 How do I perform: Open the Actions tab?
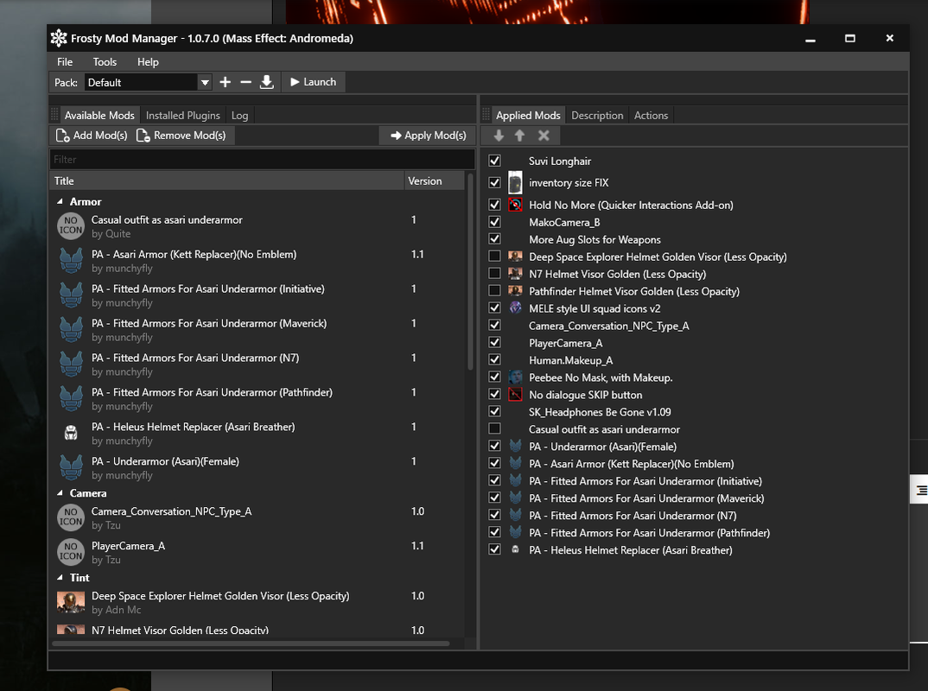(x=651, y=116)
